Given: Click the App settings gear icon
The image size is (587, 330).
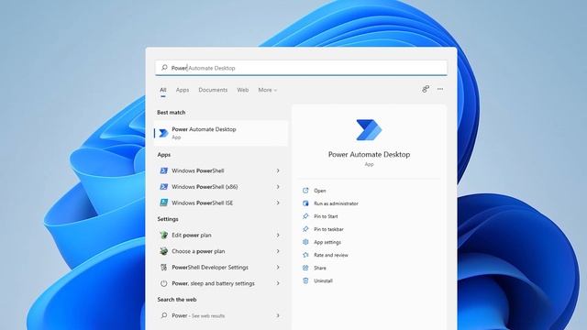Looking at the screenshot, I should click(x=305, y=242).
